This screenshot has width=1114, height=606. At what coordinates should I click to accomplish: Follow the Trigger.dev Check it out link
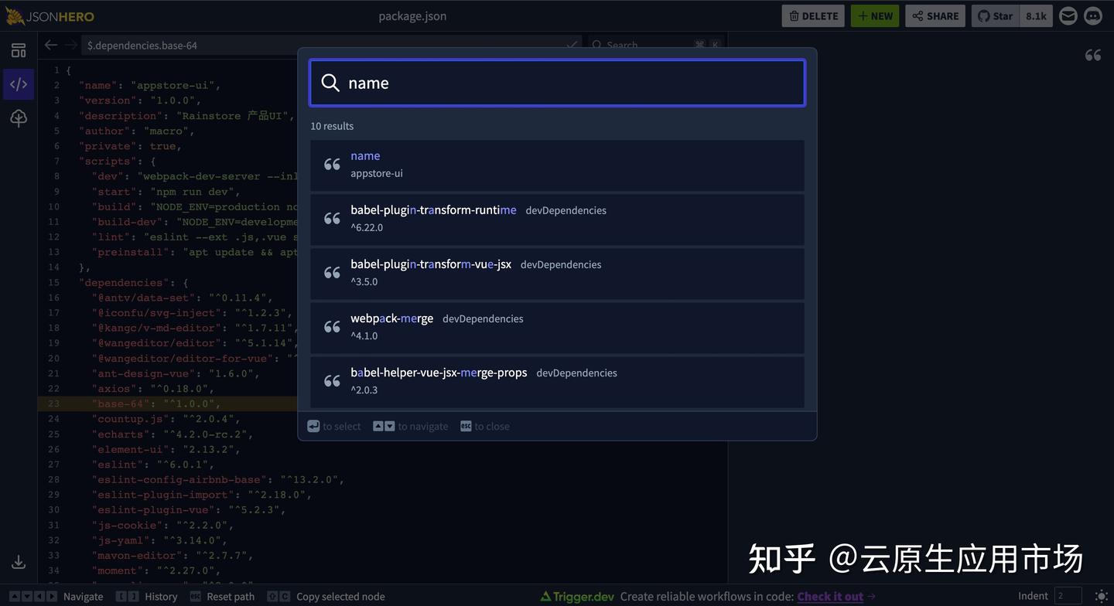click(829, 596)
